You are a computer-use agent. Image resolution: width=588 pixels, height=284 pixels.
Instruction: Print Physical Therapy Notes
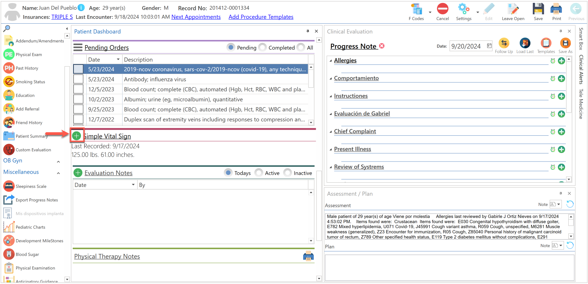pos(308,256)
